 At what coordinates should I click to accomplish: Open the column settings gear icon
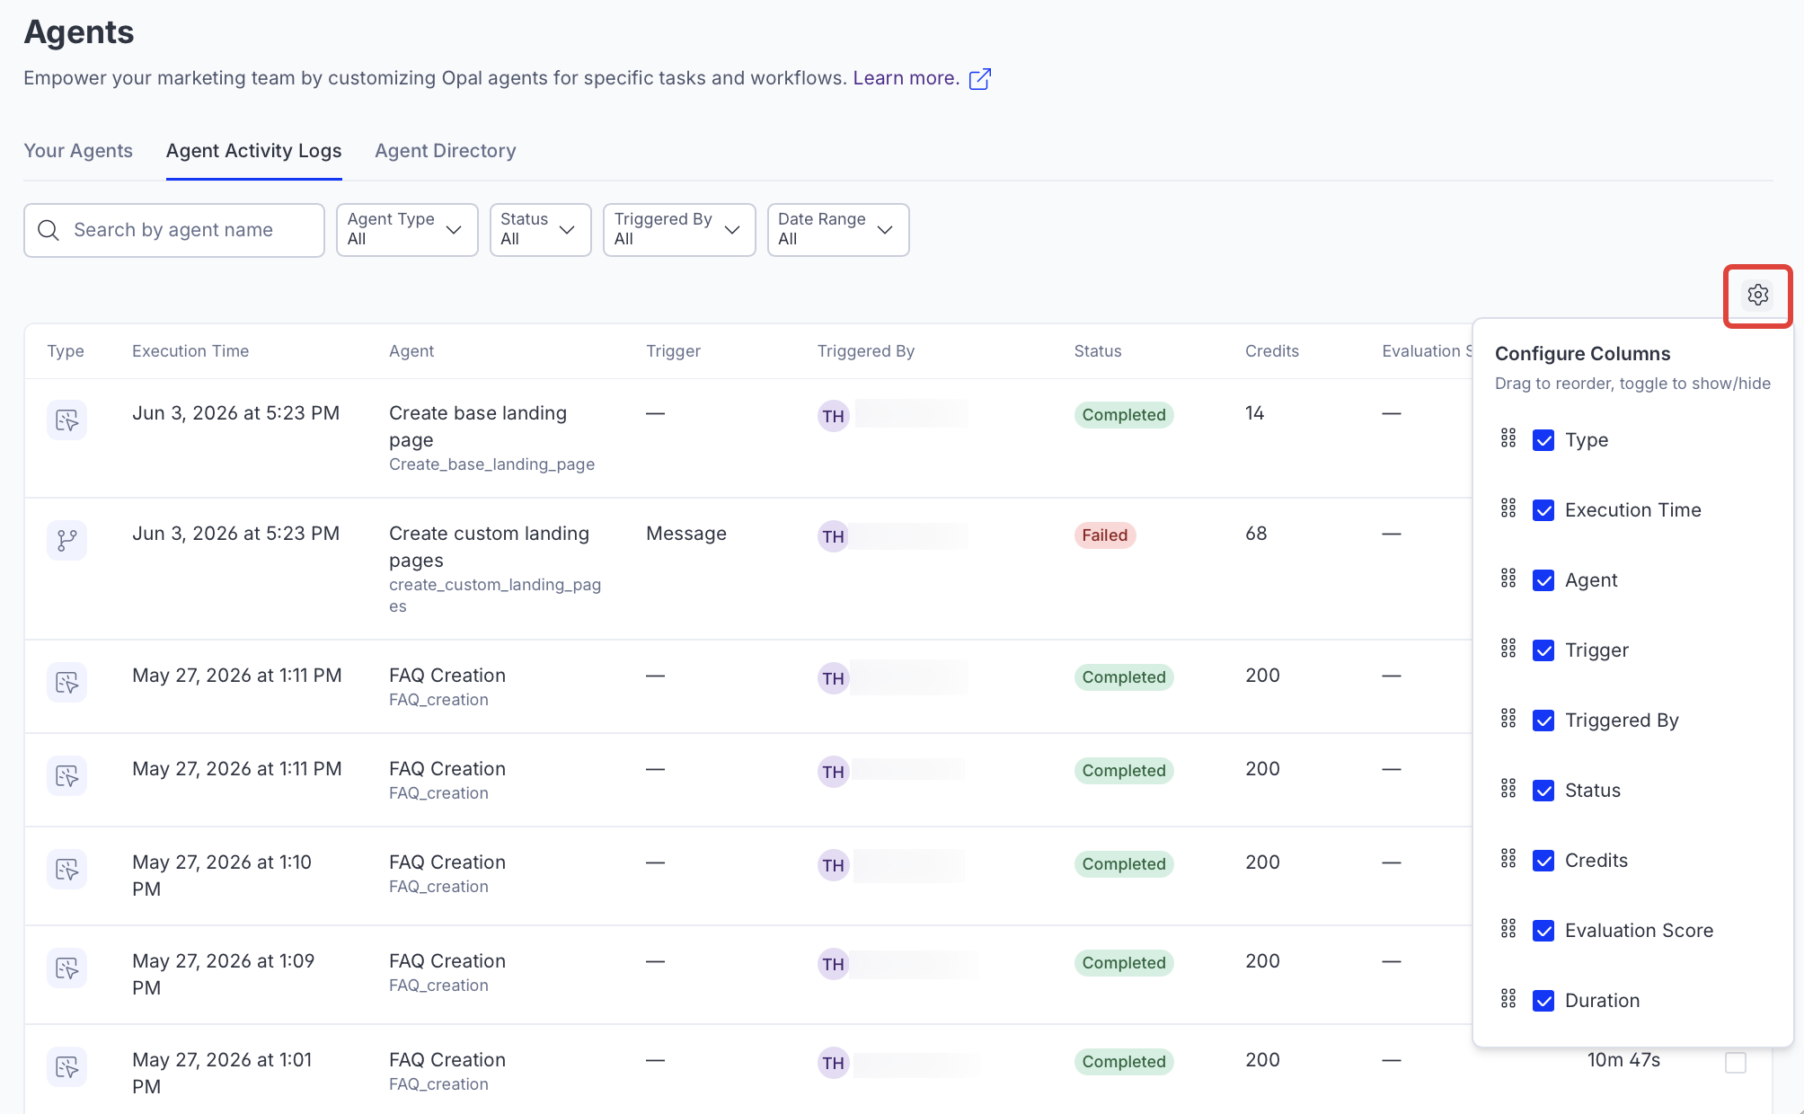1757,295
